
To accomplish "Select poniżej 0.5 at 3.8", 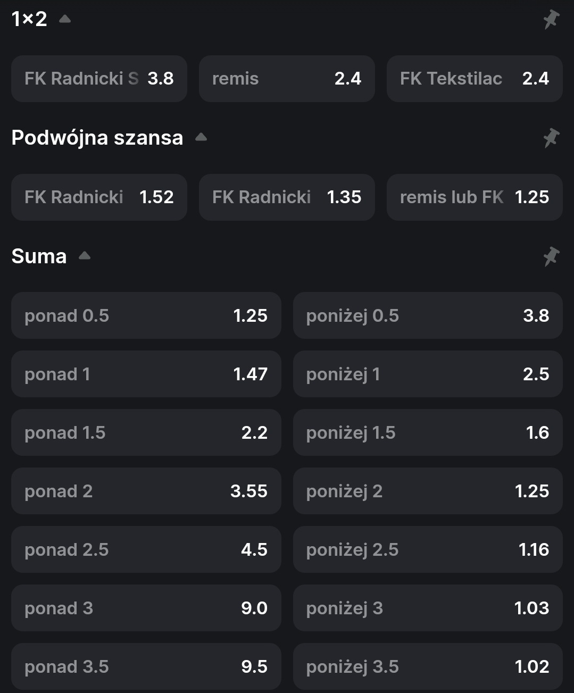I will [427, 315].
